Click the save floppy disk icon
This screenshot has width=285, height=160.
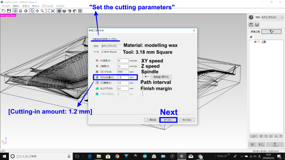click(9, 11)
